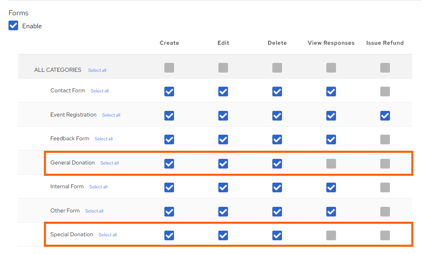
Task: Uncheck Create for Contact Form
Action: 169,92
